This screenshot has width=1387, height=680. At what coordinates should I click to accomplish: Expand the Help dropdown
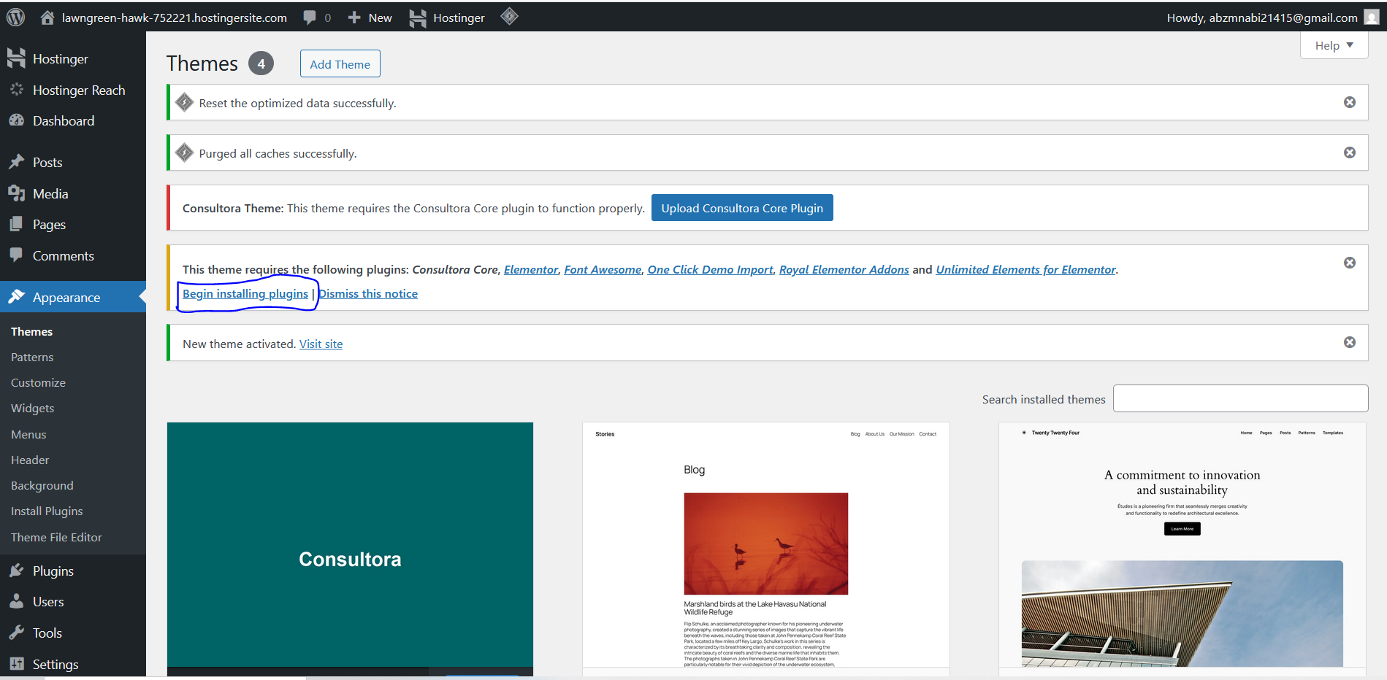pos(1333,45)
